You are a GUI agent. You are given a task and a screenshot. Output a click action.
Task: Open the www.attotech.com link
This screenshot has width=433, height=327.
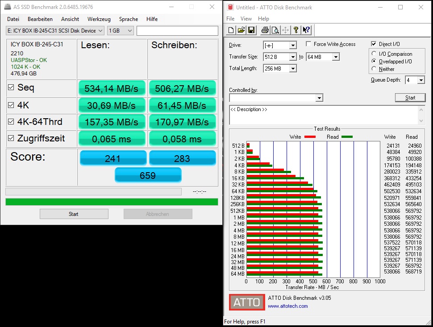pos(288,306)
